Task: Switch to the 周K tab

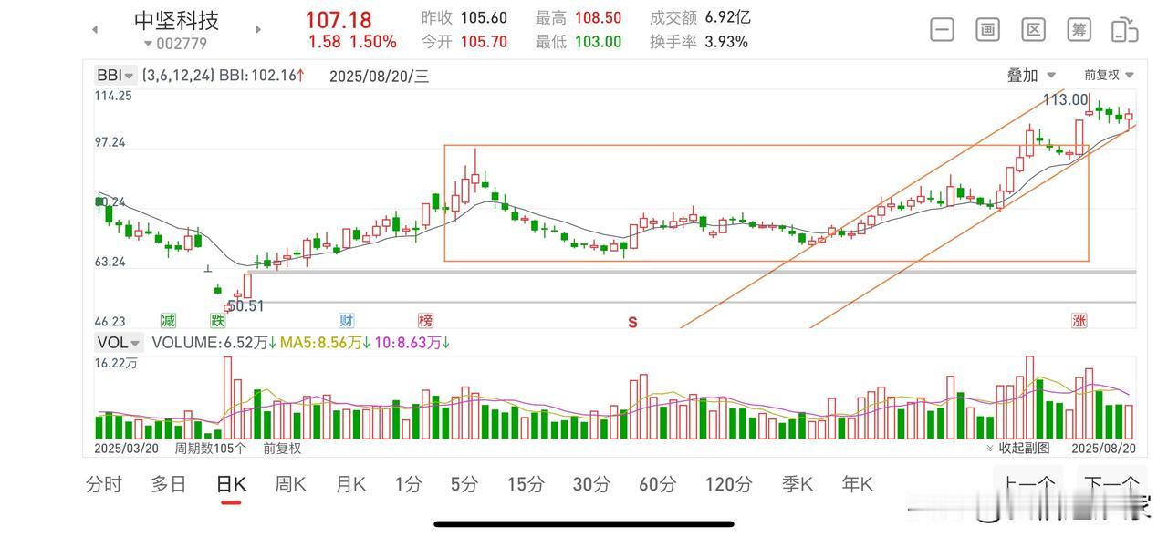Action: [x=290, y=484]
